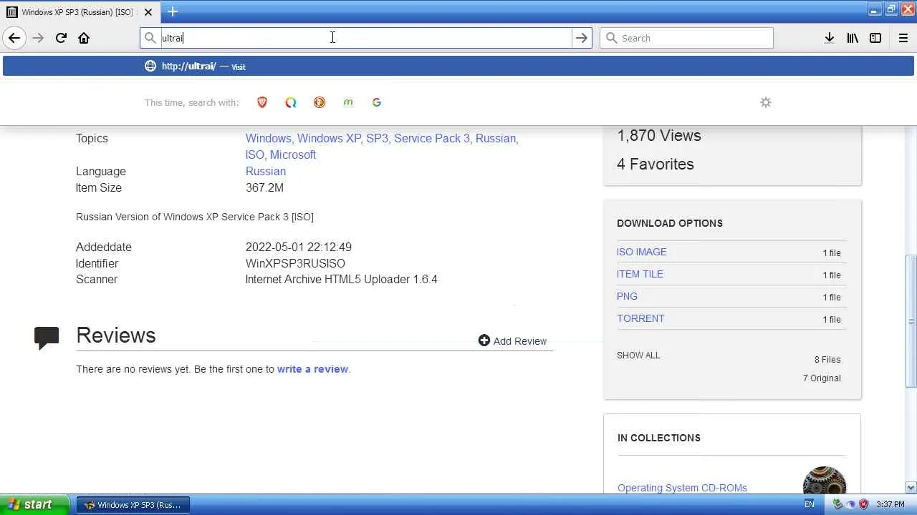Screen dimensions: 917x515
Task: Click the 4 Favorites statistic
Action: point(656,165)
